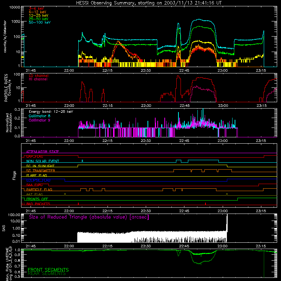Click the "Size of Reduced Triangle" panel label

[x=89, y=217]
